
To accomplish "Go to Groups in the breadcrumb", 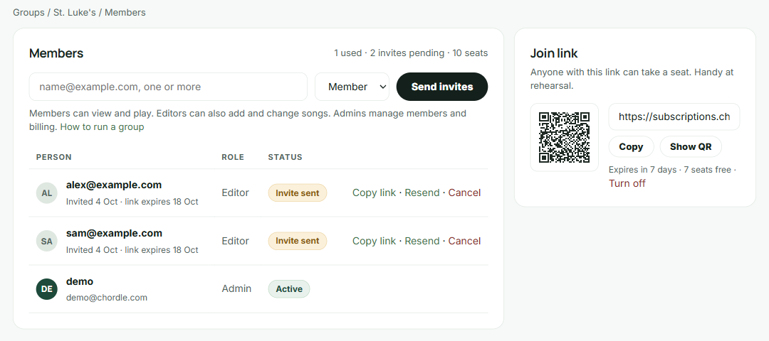I will [x=28, y=13].
